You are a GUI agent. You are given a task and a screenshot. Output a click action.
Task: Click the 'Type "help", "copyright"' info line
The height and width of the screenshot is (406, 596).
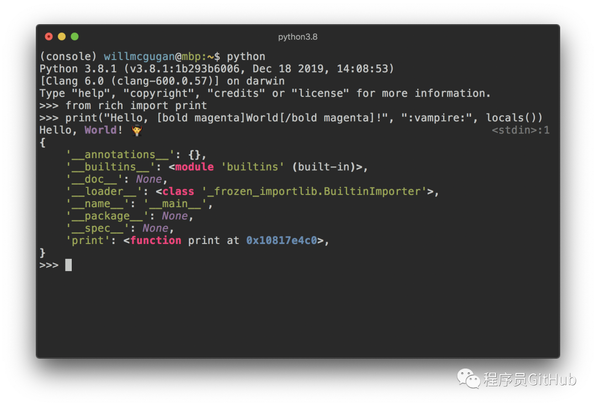tap(265, 93)
